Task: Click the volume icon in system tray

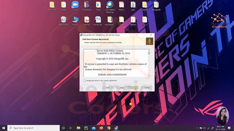Action: coord(204,128)
